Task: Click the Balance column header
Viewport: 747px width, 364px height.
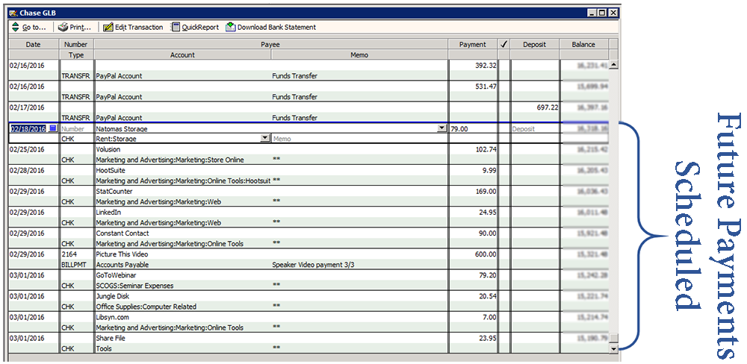Action: (583, 44)
